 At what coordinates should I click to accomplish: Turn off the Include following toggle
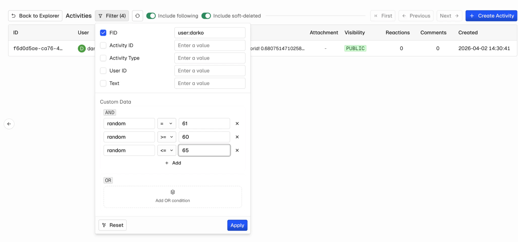tap(151, 16)
